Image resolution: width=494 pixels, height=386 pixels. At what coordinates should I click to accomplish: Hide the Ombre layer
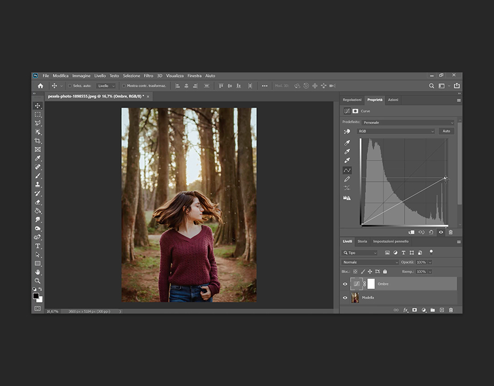tap(345, 284)
